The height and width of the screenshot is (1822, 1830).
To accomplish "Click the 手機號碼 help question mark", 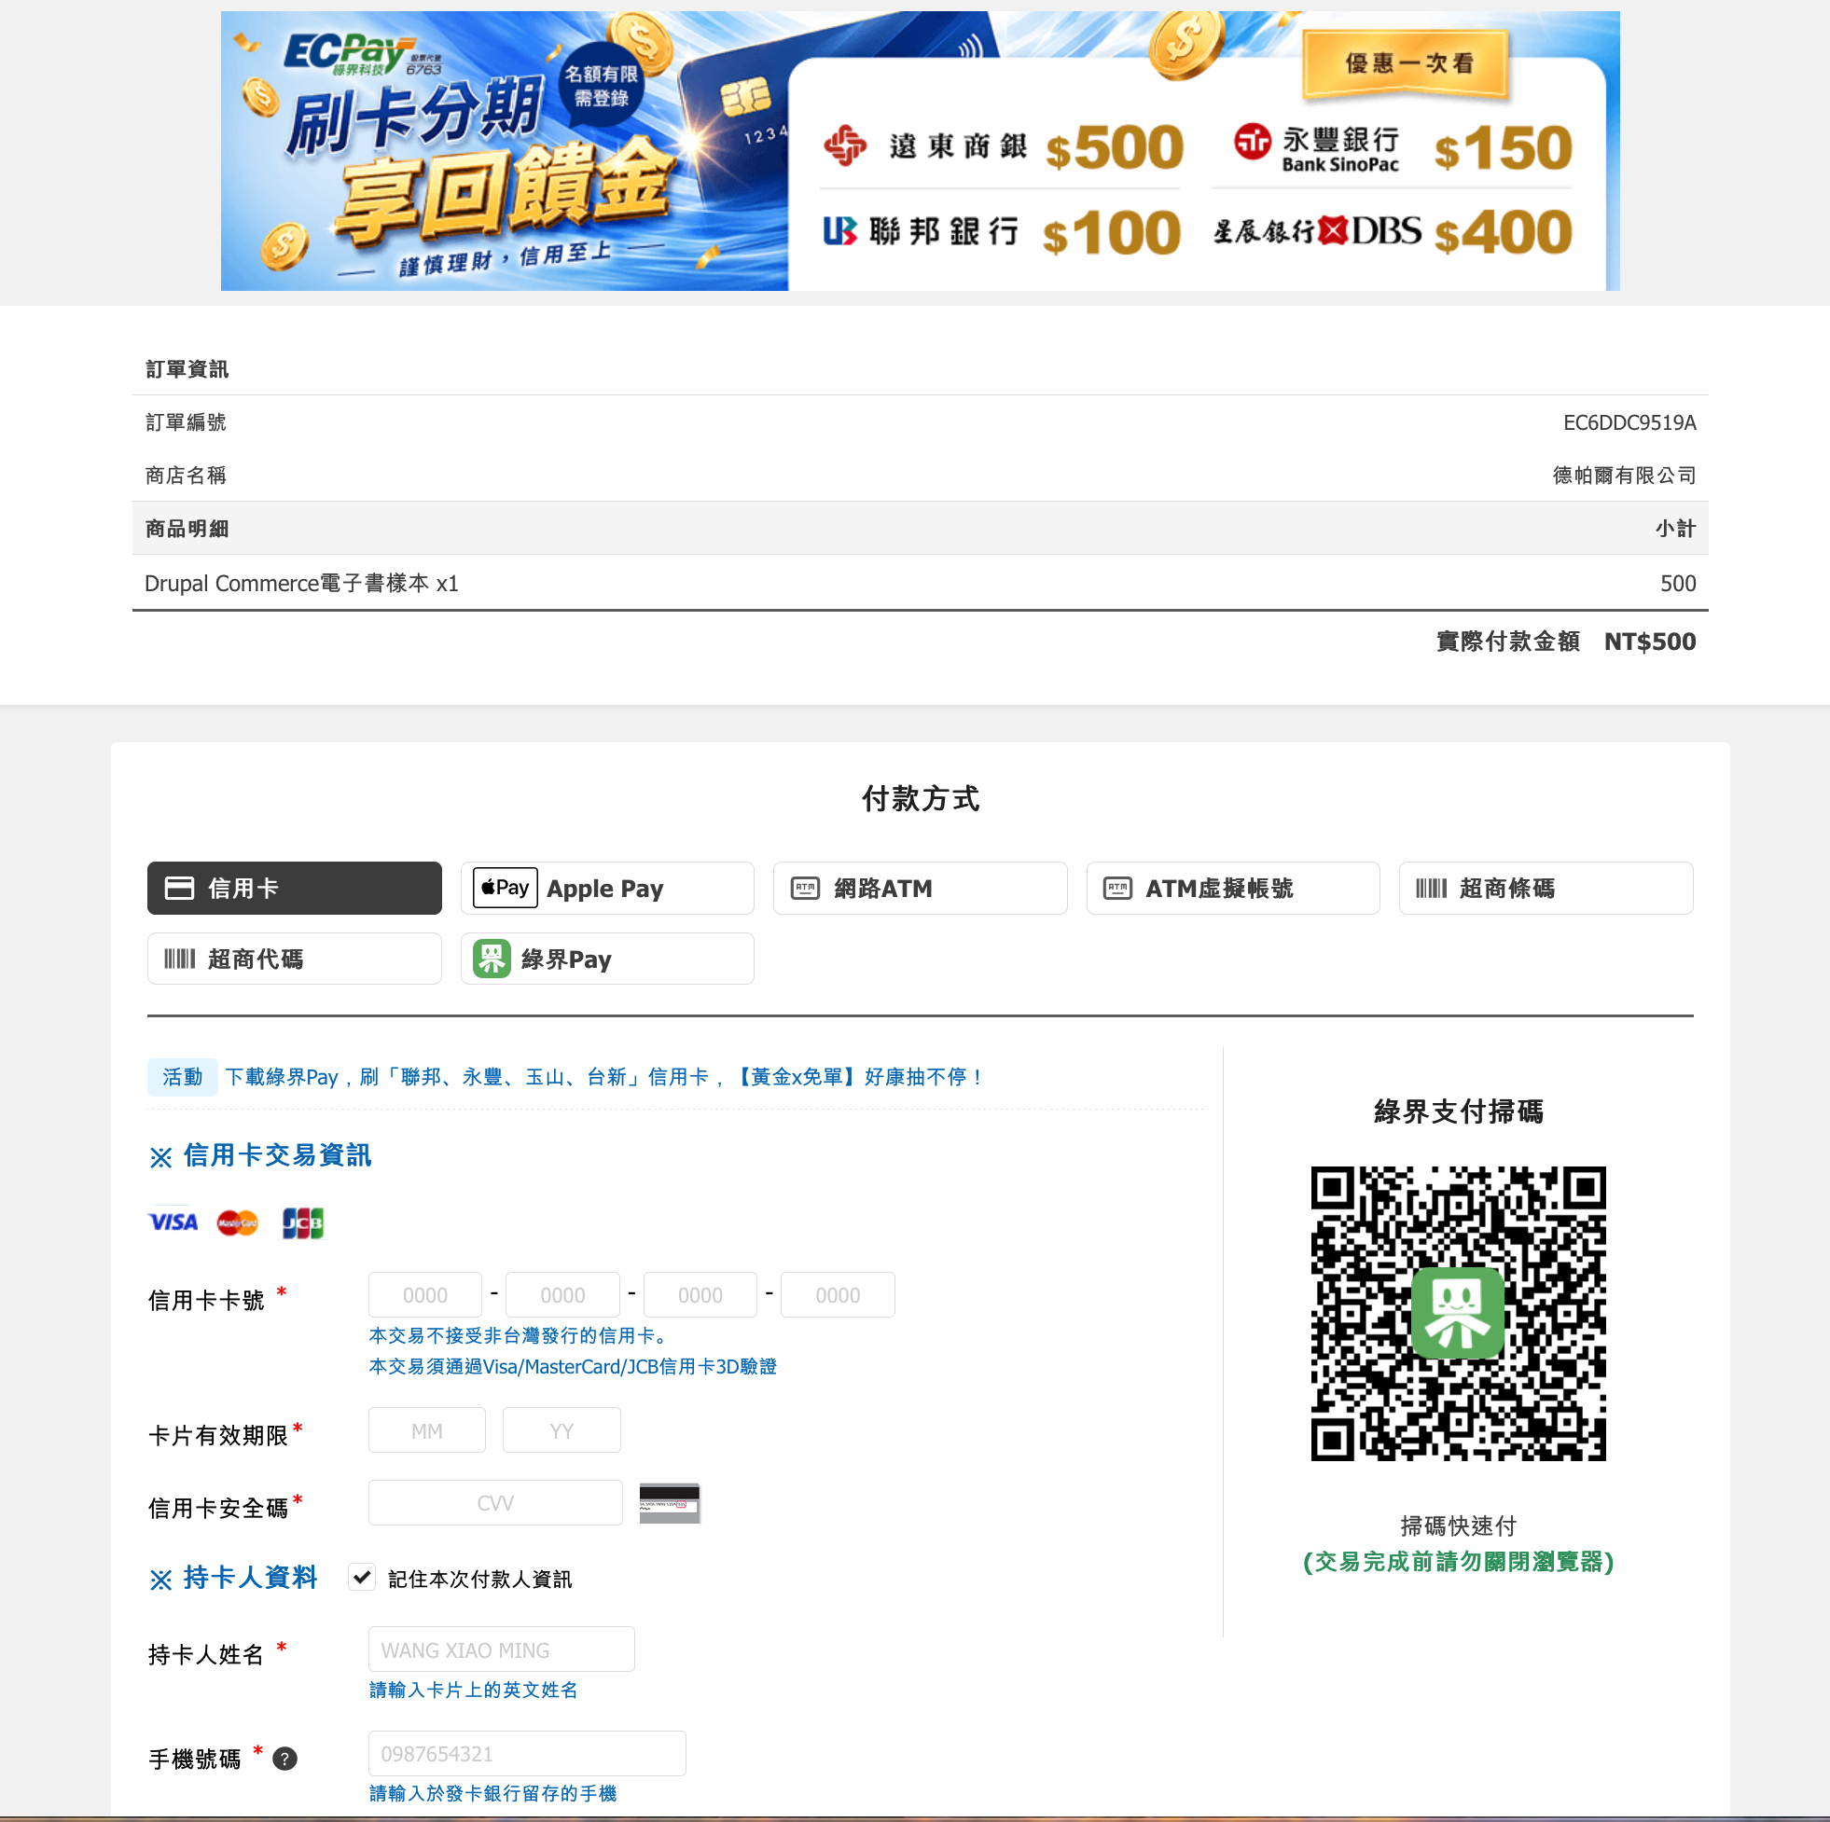I will (284, 1759).
